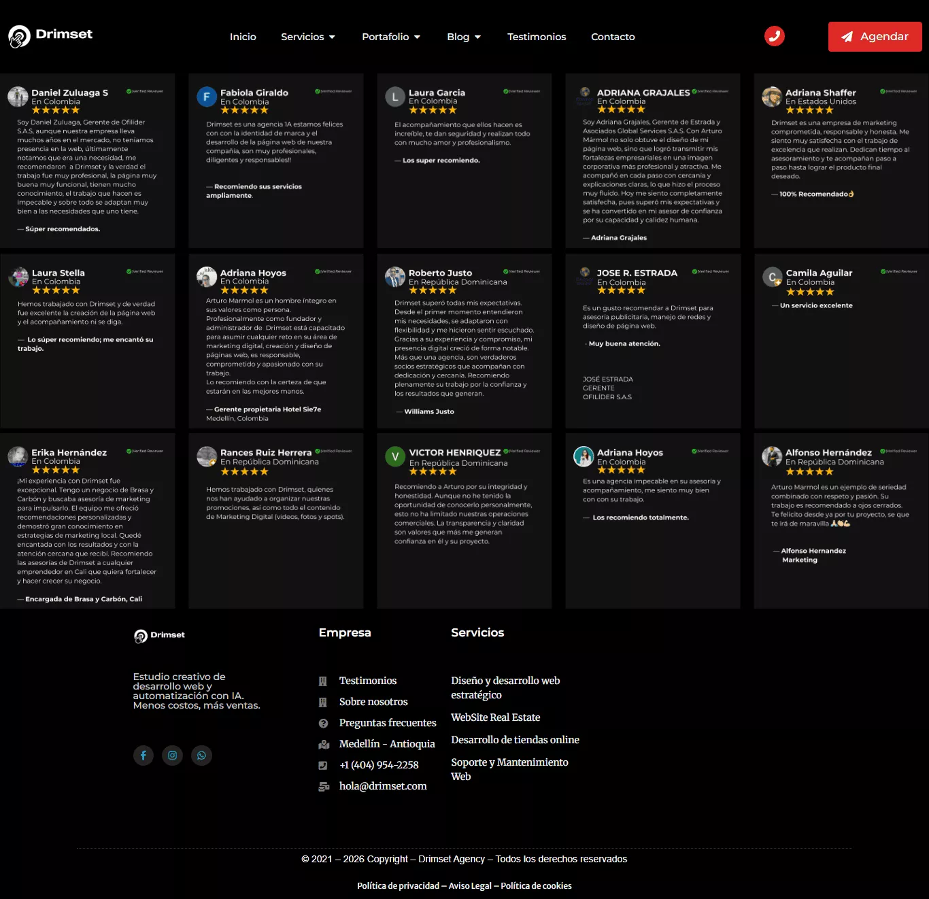Click the question mark icon beside Preguntas frecuentes
Image resolution: width=929 pixels, height=899 pixels.
[324, 723]
